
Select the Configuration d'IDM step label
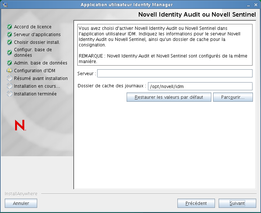pyautogui.click(x=35, y=70)
